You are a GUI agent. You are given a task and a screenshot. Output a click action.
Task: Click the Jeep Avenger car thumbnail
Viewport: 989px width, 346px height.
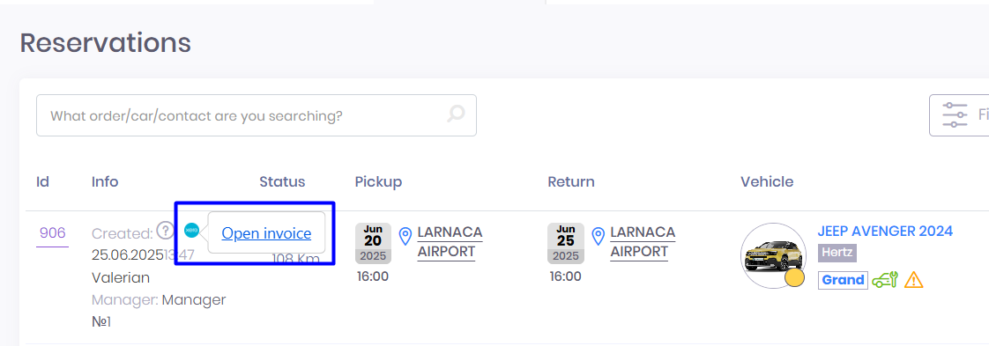tap(773, 255)
